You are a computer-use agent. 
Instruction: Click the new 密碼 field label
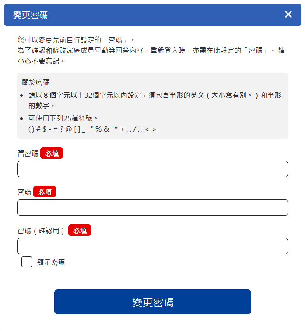pos(24,192)
